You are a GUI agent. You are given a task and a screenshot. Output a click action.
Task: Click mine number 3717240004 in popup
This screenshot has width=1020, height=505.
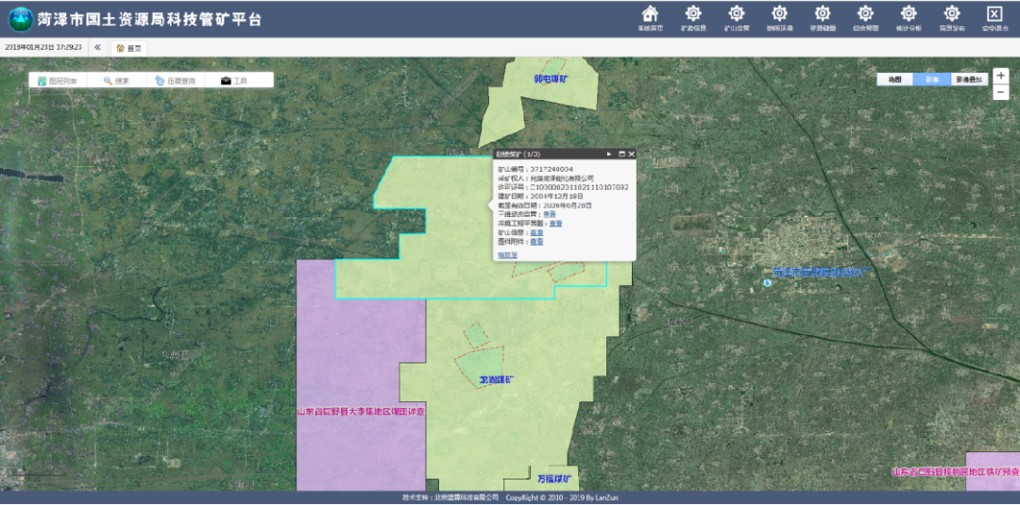552,169
